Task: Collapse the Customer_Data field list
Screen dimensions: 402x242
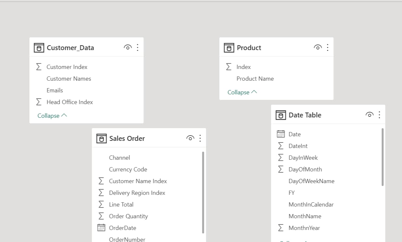Action: click(52, 115)
